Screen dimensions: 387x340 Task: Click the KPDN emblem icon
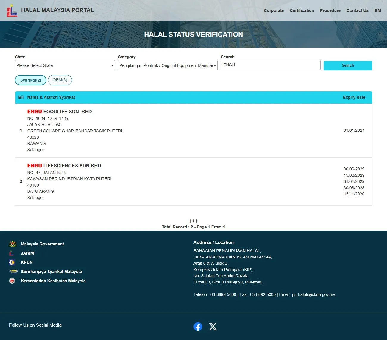(12, 262)
